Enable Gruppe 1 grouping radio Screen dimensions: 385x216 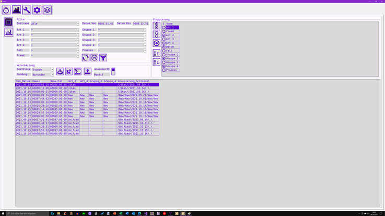[164, 55]
